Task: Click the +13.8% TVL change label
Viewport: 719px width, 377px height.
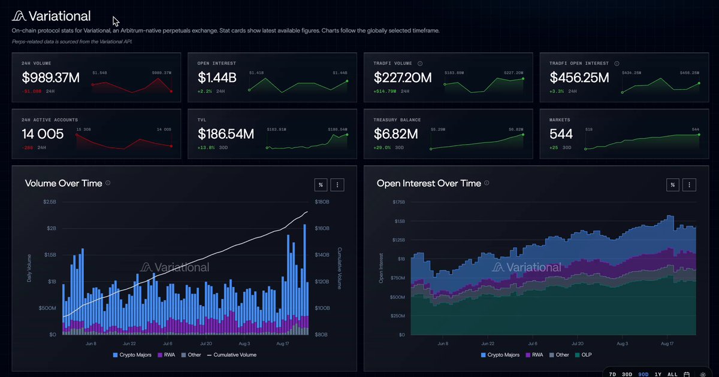Action: pyautogui.click(x=206, y=148)
